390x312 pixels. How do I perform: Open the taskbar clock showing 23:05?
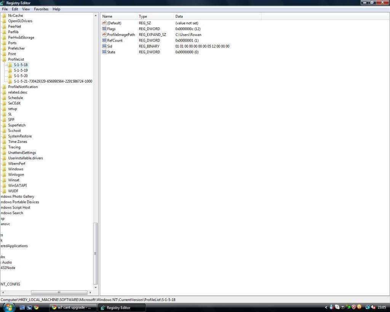pos(382,307)
